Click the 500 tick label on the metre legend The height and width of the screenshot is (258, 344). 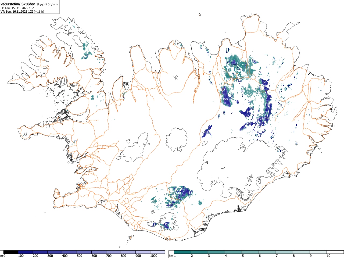click(79, 256)
